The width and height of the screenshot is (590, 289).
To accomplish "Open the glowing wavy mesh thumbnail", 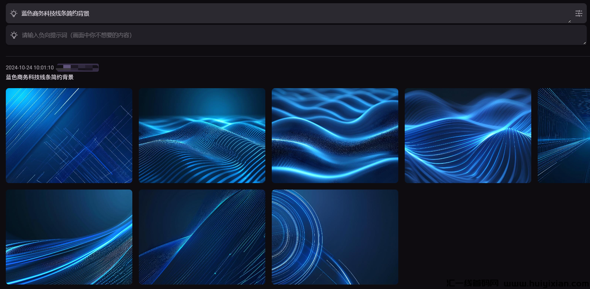I will (x=335, y=136).
